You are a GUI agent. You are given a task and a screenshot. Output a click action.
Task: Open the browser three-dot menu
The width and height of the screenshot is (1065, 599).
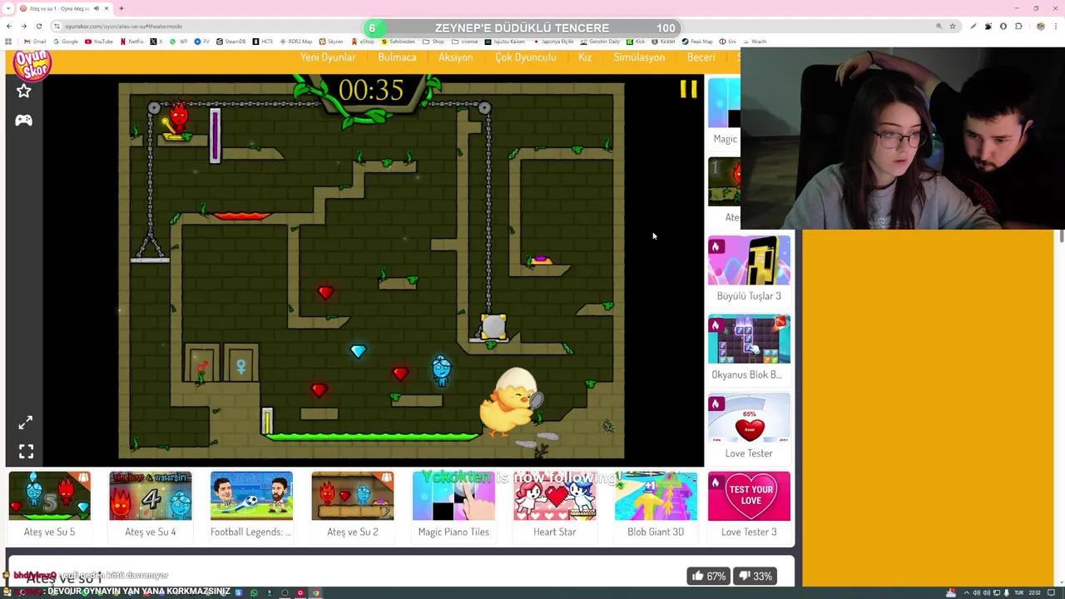pos(1055,26)
